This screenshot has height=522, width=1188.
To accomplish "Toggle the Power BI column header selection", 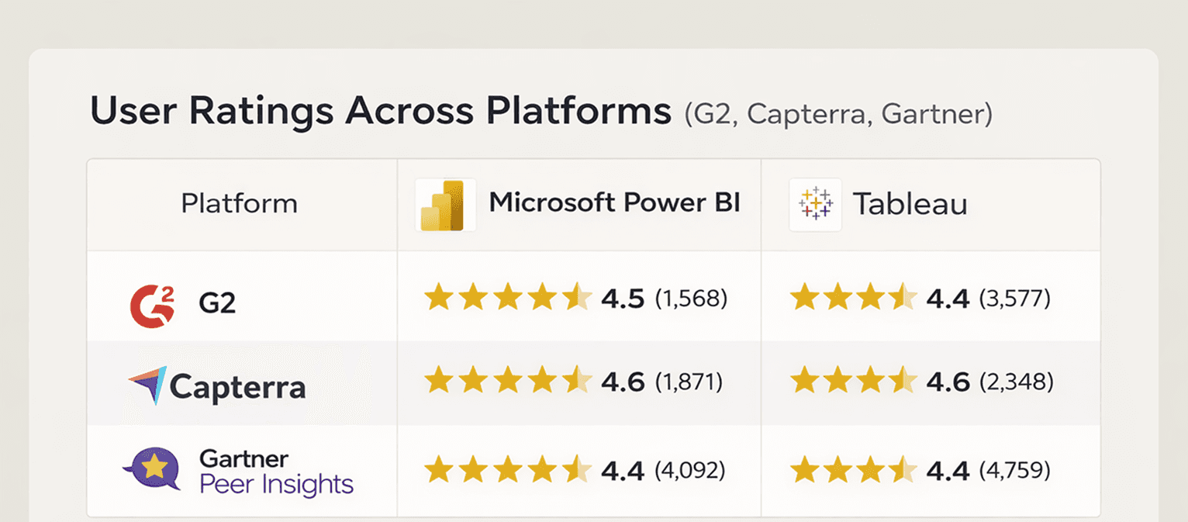I will (x=578, y=203).
